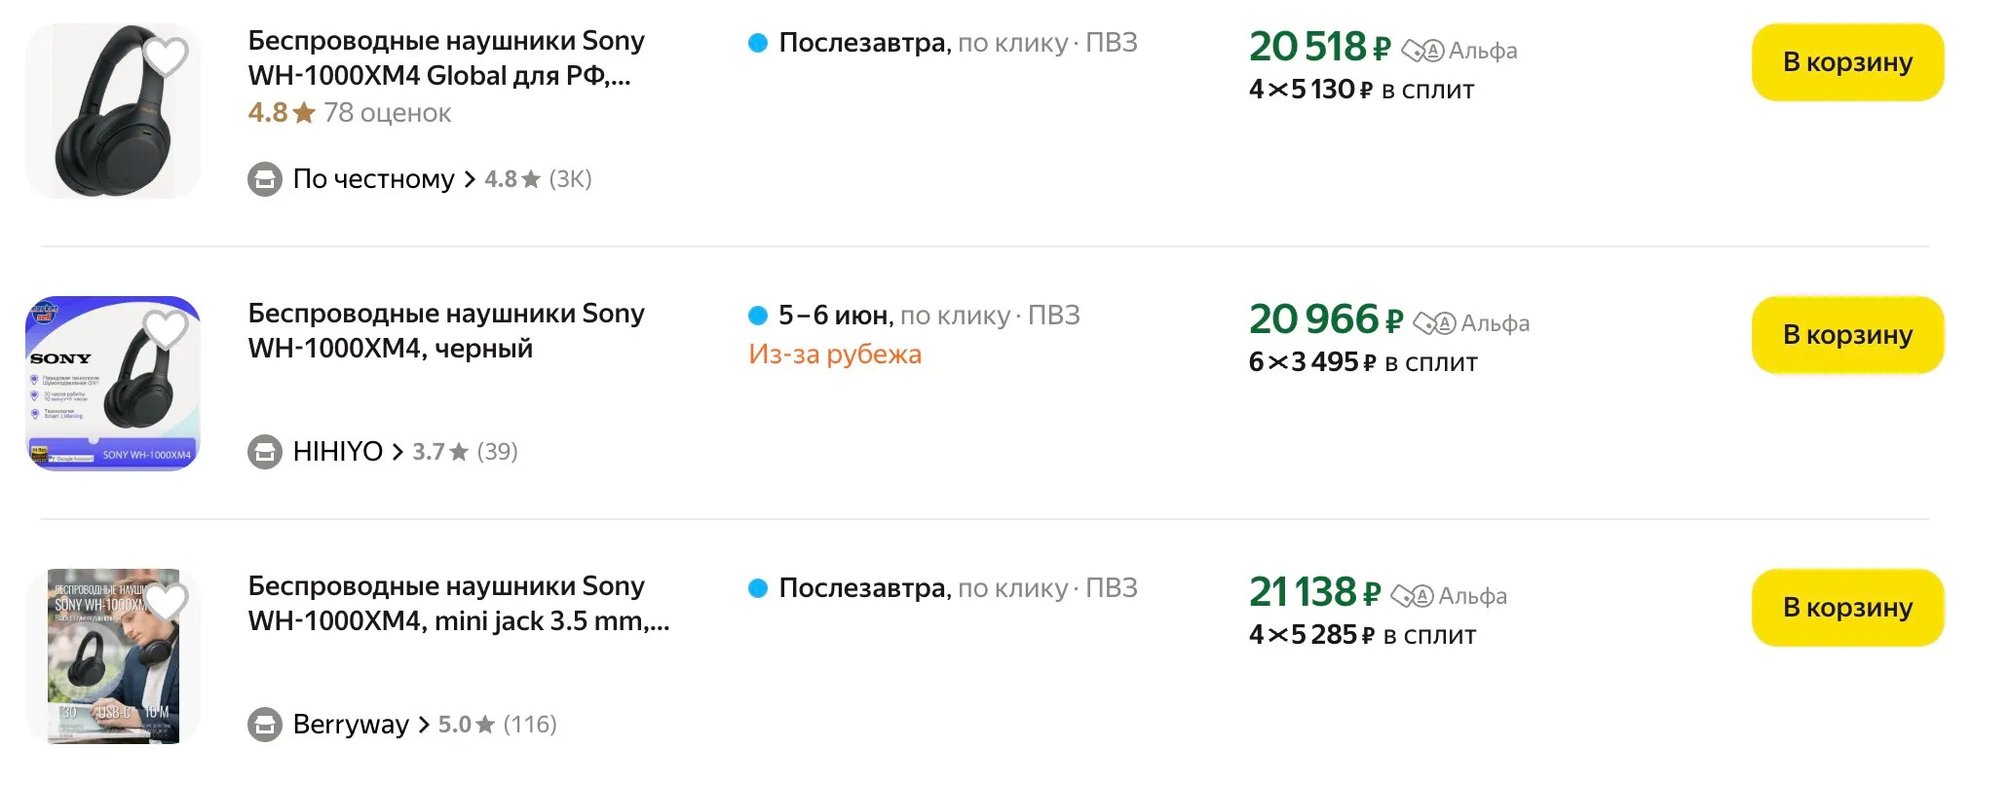Open the Sony WH-1000XM4 Global для РФ title

pyautogui.click(x=445, y=58)
